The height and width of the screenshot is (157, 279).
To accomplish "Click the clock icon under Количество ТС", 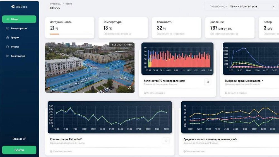I will tap(145, 93).
